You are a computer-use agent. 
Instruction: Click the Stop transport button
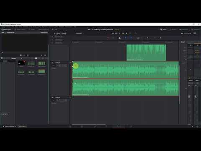[123, 33]
